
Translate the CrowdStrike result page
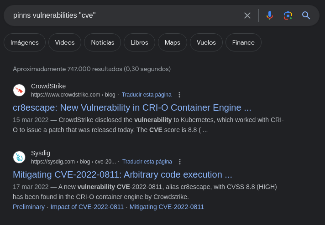click(x=147, y=95)
